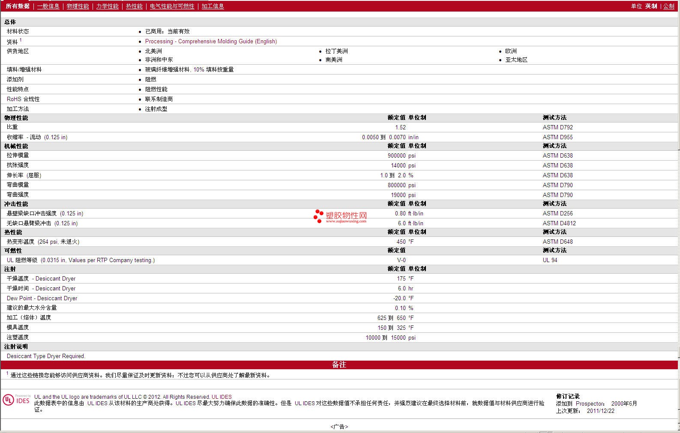Image resolution: width=680 pixels, height=433 pixels.
Task: Click the 注塑温度 row label
Action: point(18,337)
